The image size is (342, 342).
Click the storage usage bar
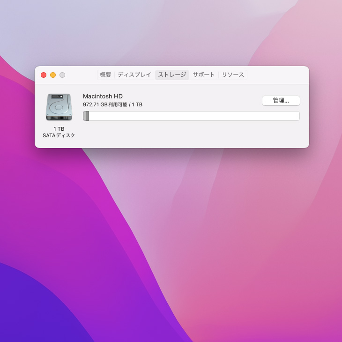[x=191, y=116]
